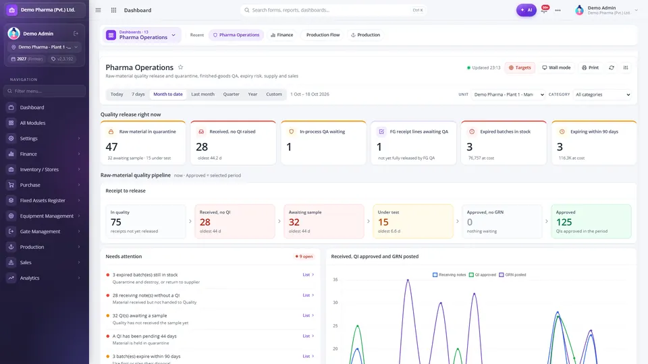Screen dimensions: 648x364
Task: Toggle the hamburger sidebar menu icon
Action: tap(98, 10)
